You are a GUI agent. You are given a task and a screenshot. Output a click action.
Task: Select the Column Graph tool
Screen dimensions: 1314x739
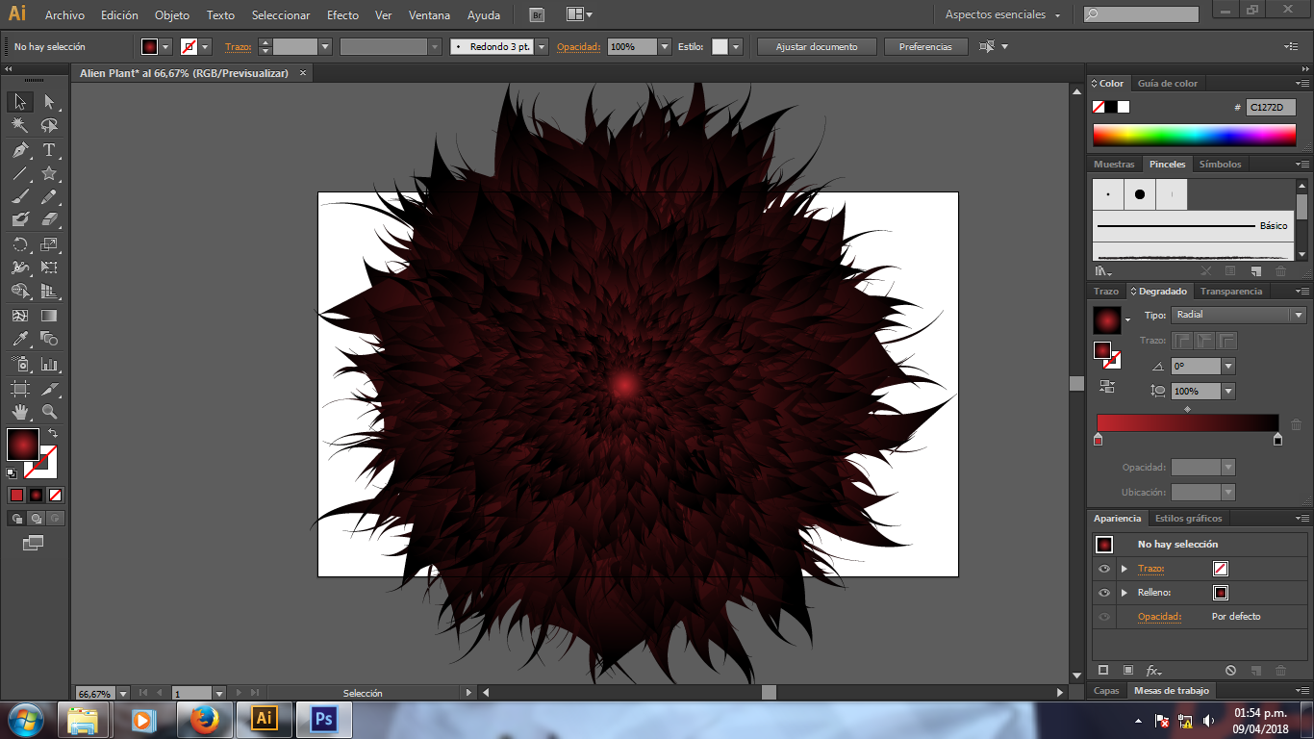pos(49,365)
